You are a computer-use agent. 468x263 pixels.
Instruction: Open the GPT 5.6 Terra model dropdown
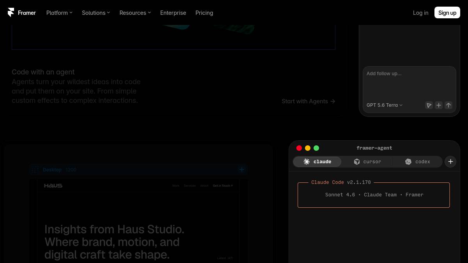385,105
